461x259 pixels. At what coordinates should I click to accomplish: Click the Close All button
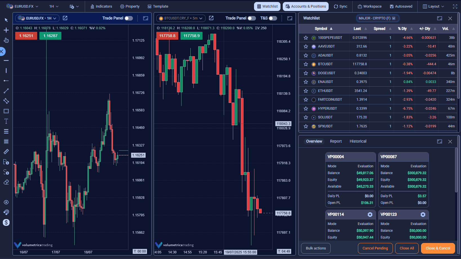pos(407,248)
